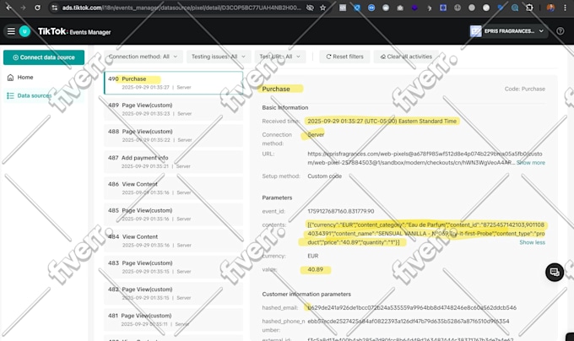Select event 481 Page View(custom)
The height and width of the screenshot is (341, 574).
174,320
